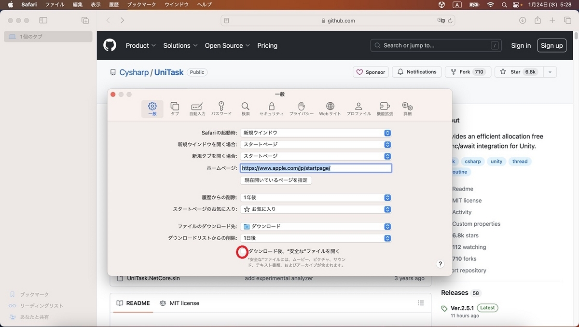Click the new tab group icon

(x=85, y=20)
